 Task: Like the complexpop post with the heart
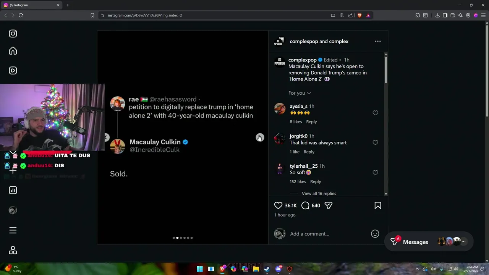278,205
